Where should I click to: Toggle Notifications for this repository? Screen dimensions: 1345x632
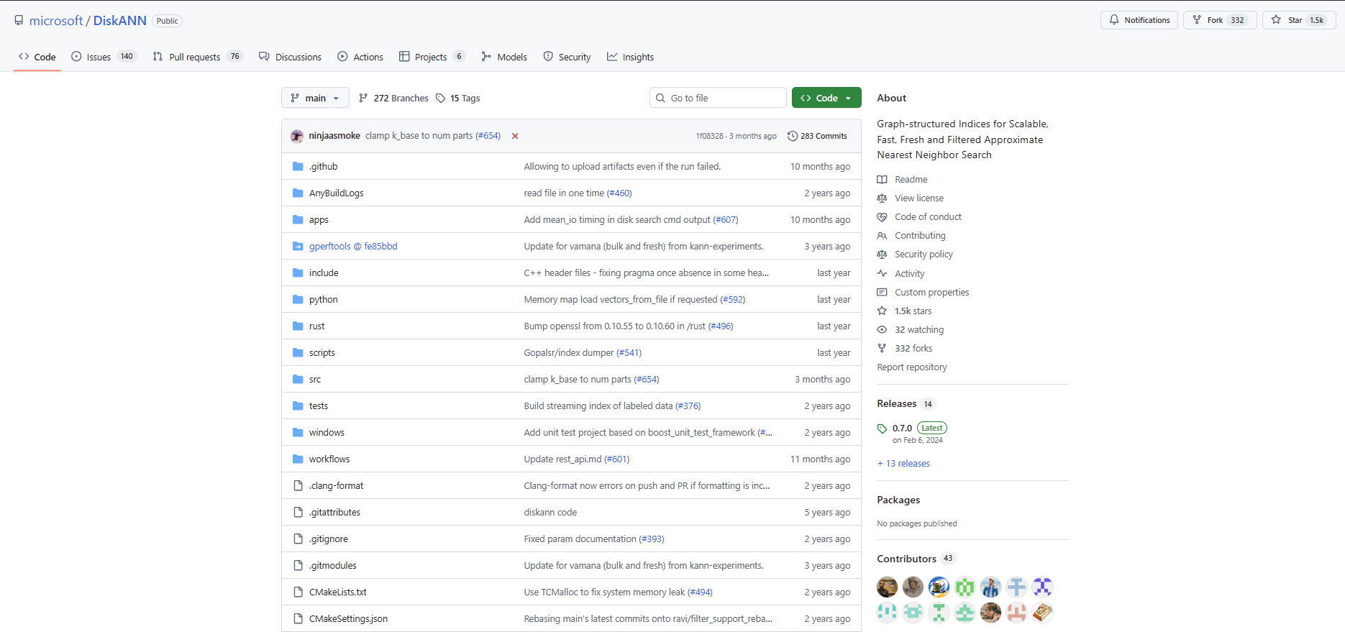click(1139, 20)
